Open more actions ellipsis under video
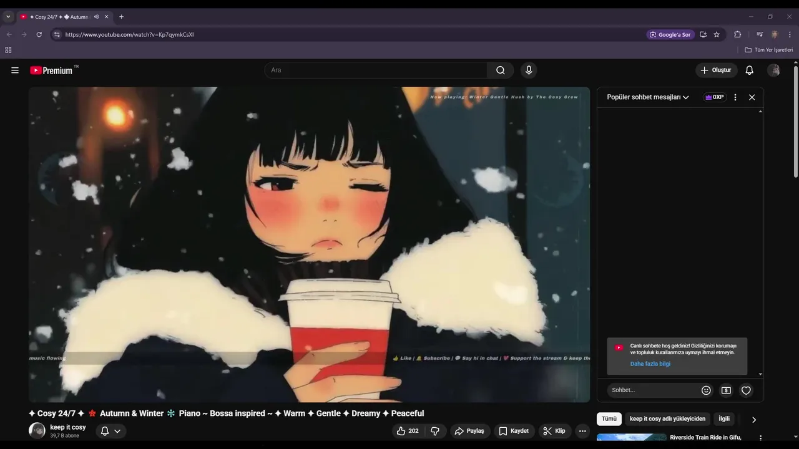This screenshot has width=799, height=449. (x=582, y=431)
